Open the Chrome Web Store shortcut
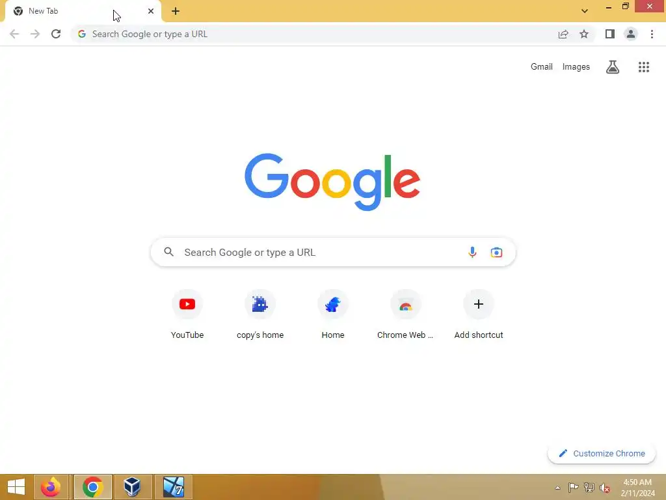The image size is (666, 500). (x=406, y=315)
